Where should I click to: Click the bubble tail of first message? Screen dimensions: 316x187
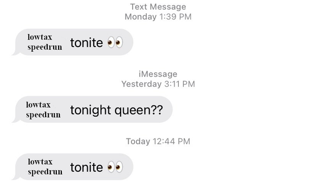(16, 53)
